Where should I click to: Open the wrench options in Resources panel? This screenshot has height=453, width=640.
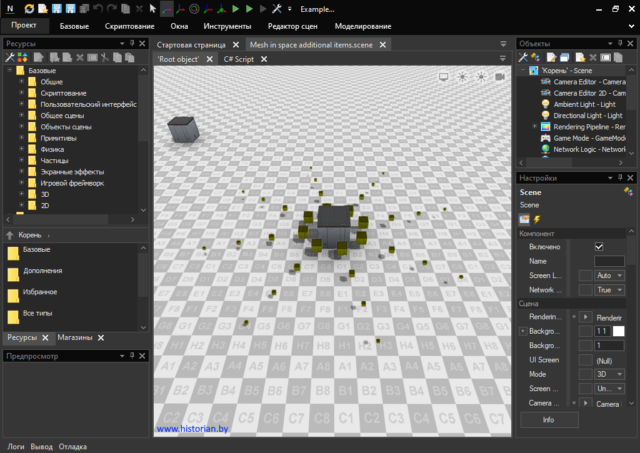(x=10, y=57)
